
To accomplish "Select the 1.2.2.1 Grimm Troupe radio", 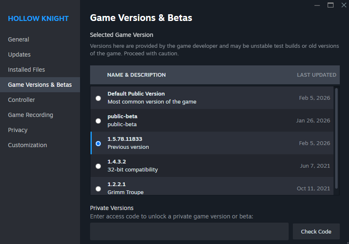I will click(98, 189).
